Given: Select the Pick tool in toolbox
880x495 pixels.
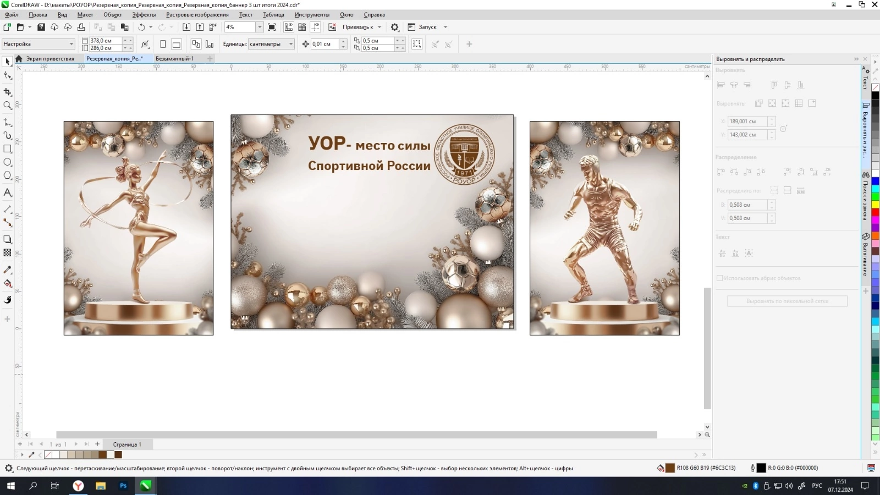Looking at the screenshot, I should click(x=8, y=62).
